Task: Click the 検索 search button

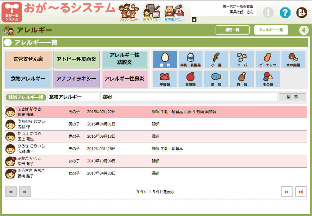Action: point(292,97)
